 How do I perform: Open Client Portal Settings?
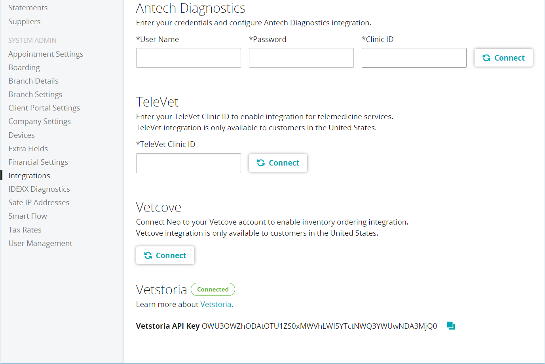click(44, 108)
